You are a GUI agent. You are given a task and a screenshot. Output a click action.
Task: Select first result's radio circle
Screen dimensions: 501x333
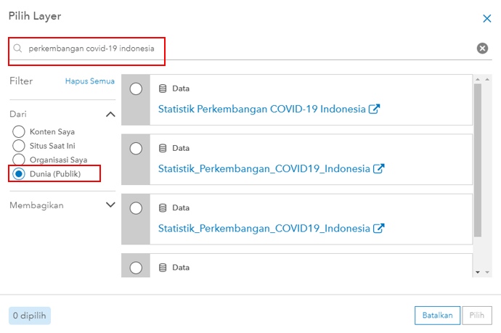(x=136, y=89)
